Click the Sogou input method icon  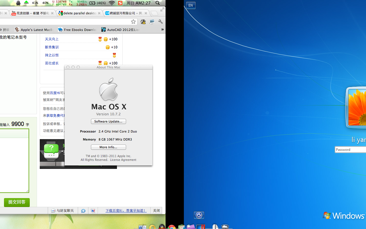120,3
